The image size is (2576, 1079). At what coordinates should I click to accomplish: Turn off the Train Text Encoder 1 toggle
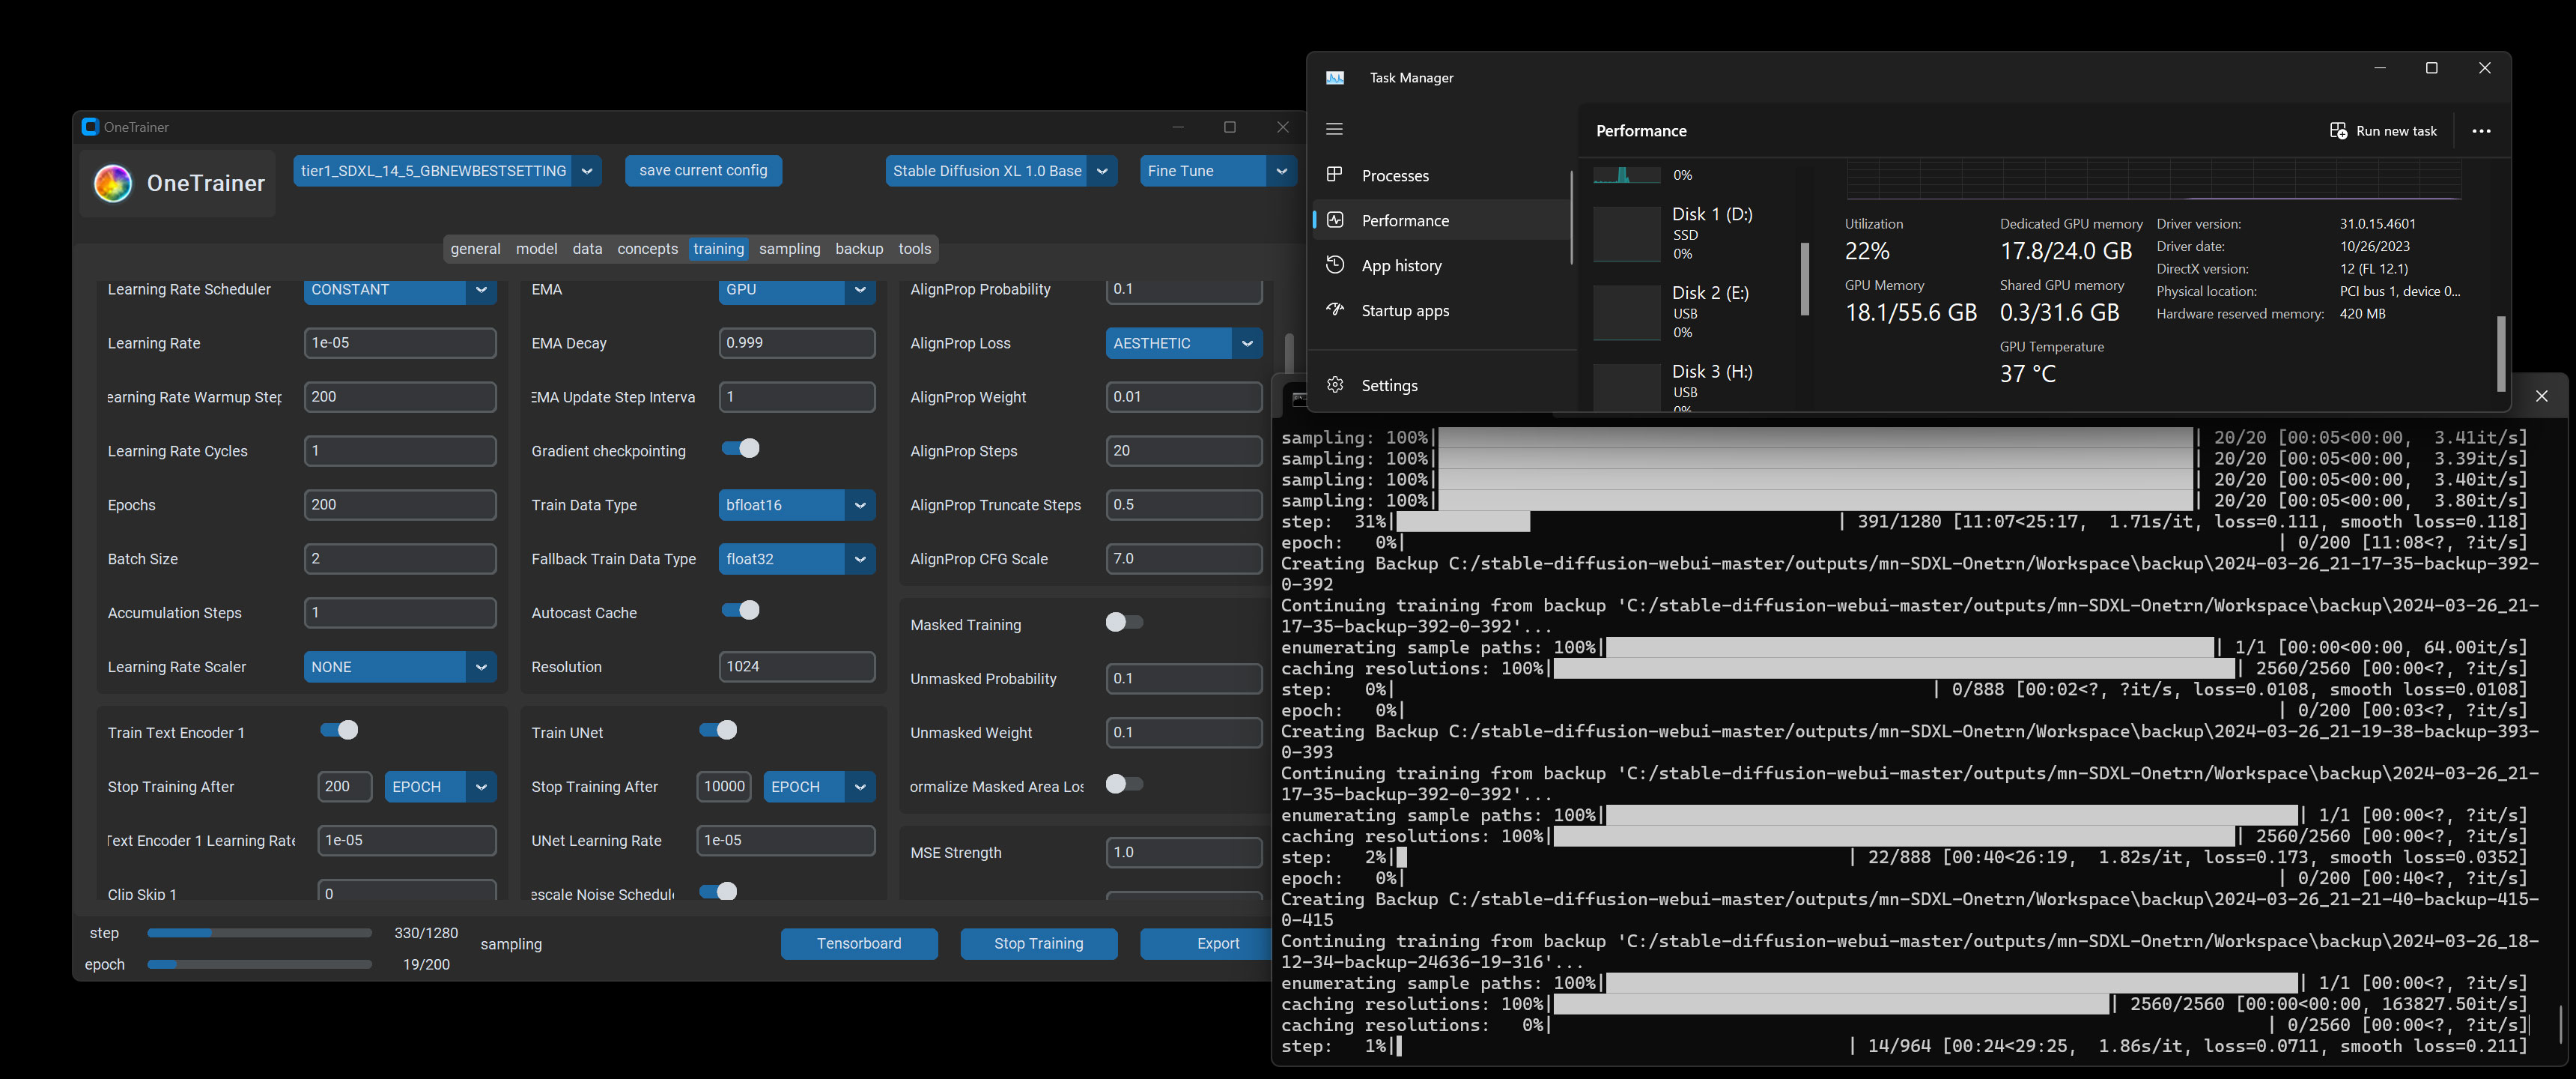(339, 730)
